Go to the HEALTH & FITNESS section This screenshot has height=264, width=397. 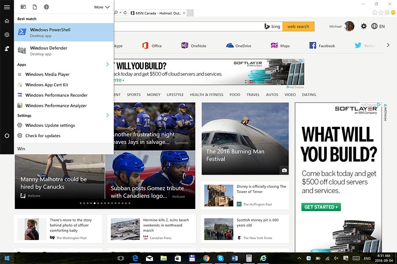pos(206,95)
